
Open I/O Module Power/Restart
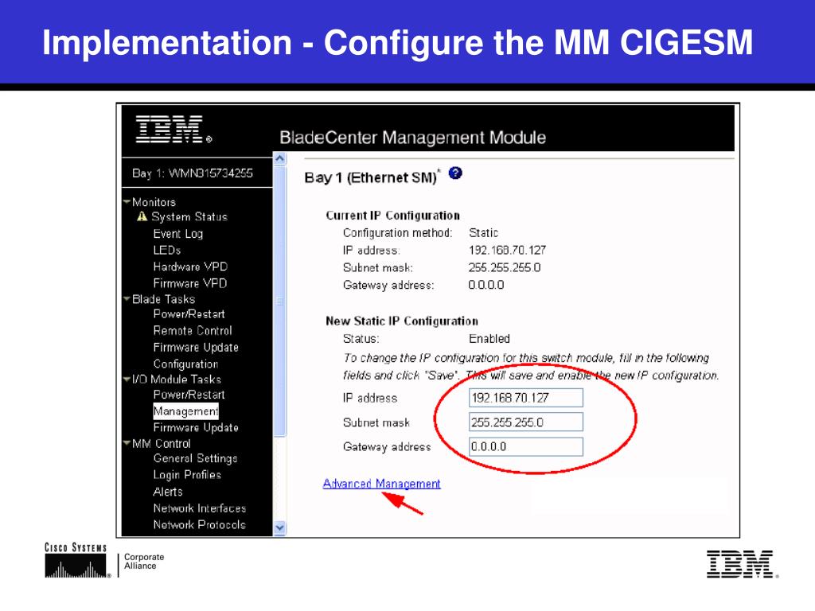point(189,395)
